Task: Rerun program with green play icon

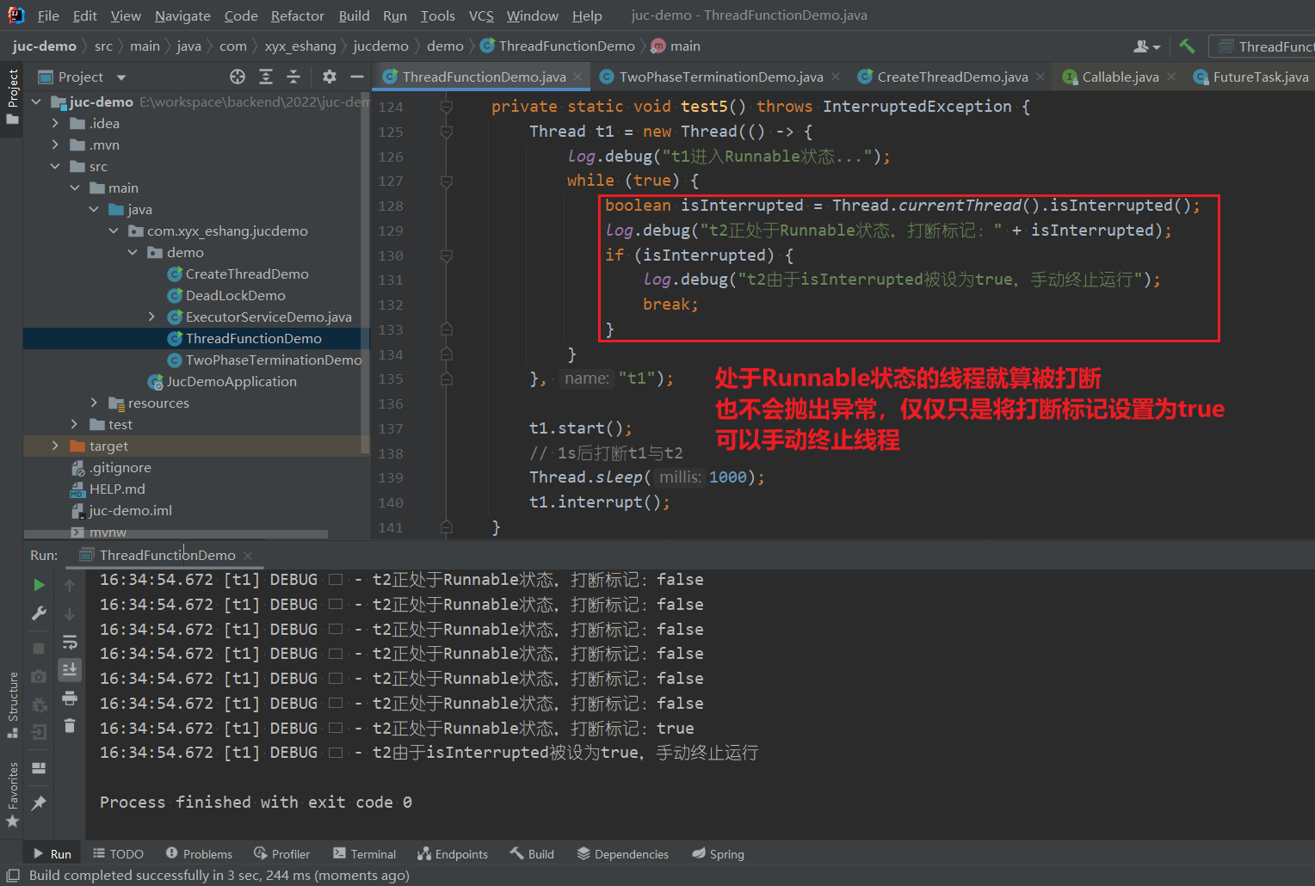Action: point(39,585)
